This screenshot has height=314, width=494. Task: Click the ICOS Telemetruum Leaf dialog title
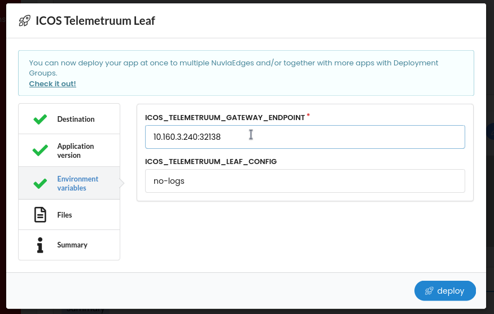tap(95, 21)
